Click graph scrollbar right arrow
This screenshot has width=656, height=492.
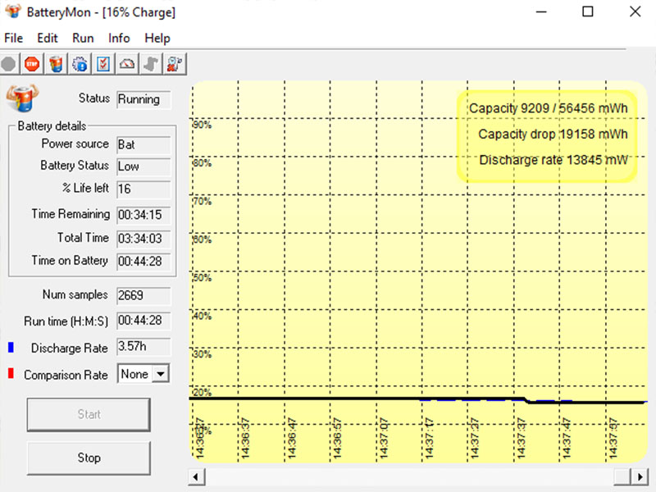[x=640, y=477]
